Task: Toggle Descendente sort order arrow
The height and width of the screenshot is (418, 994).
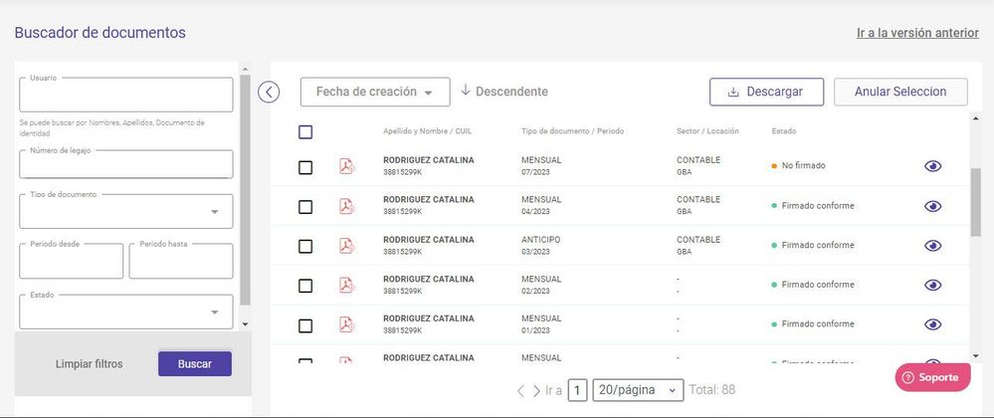Action: 466,91
